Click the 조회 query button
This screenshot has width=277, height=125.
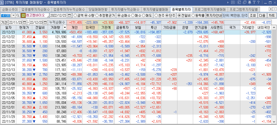pos(253,15)
